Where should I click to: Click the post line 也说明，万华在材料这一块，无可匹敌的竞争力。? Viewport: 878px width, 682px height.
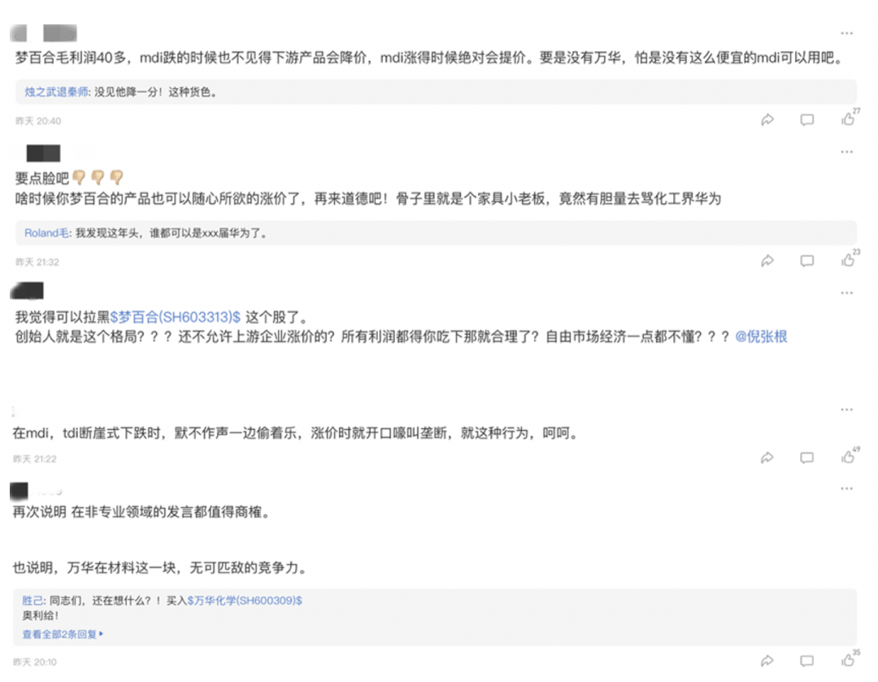click(x=161, y=567)
